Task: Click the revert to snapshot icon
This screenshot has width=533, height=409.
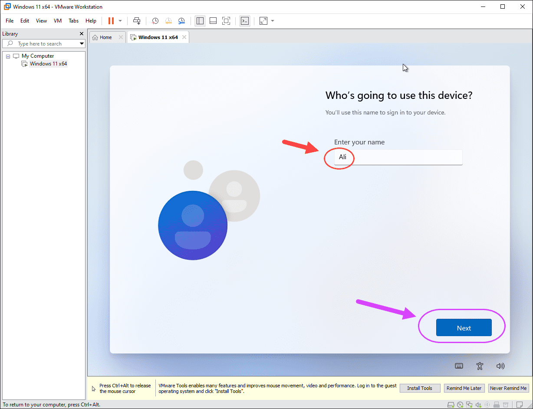Action: tap(168, 21)
